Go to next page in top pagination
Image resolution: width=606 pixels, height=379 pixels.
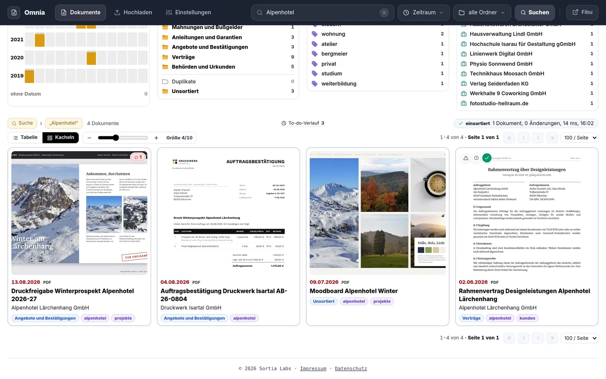point(538,138)
